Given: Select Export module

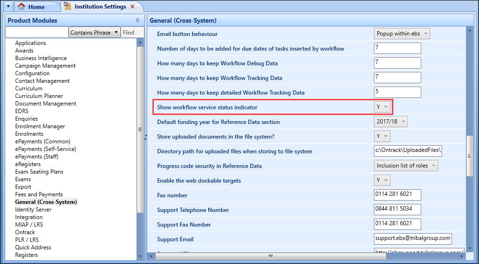Looking at the screenshot, I should click(x=23, y=187).
